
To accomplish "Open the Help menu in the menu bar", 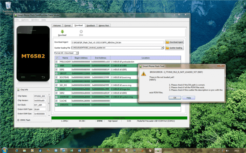I will click(44, 20).
